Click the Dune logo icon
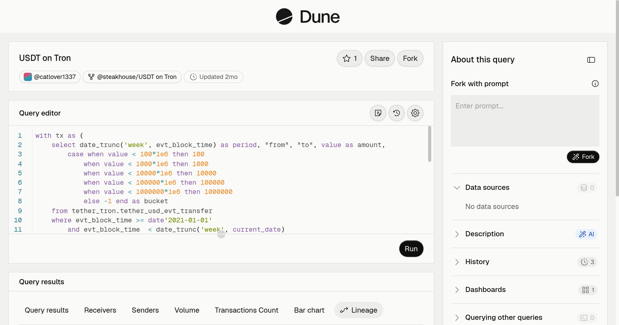The height and width of the screenshot is (325, 619). tap(284, 17)
